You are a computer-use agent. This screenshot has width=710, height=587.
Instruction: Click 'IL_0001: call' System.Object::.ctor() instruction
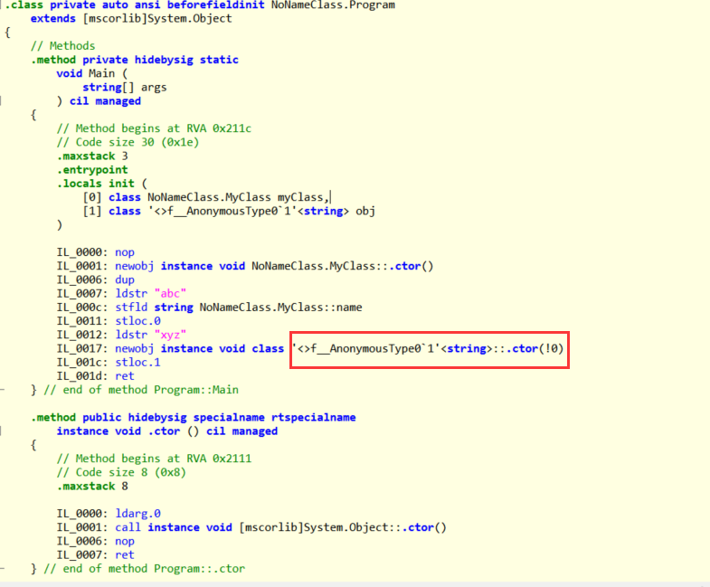pyautogui.click(x=251, y=527)
